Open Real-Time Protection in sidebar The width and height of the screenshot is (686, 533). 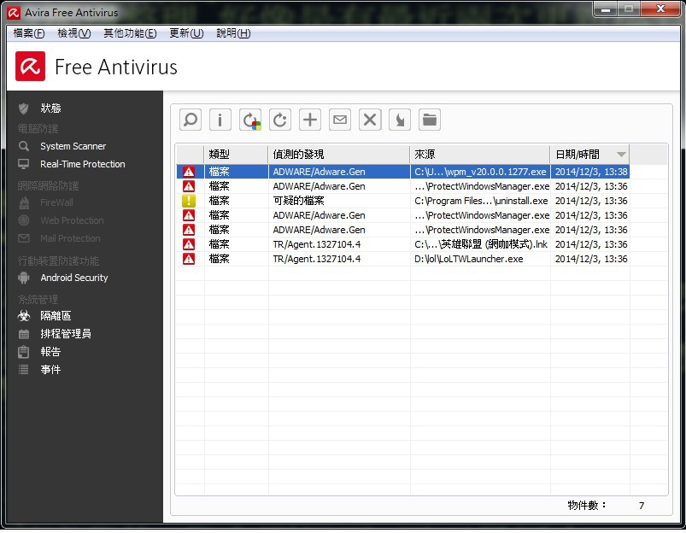coord(82,164)
